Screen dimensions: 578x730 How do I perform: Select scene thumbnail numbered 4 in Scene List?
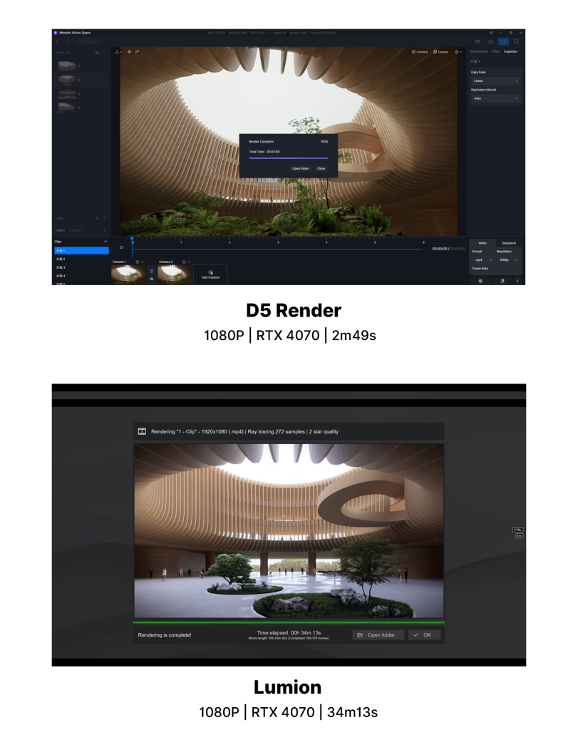(x=68, y=93)
